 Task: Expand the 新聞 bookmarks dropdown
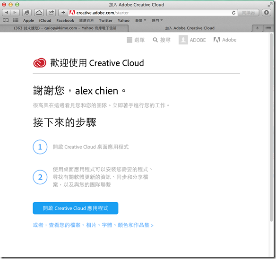(x=141, y=21)
